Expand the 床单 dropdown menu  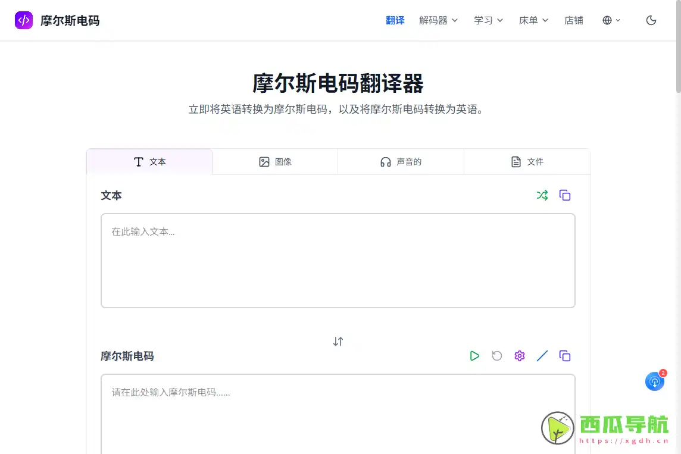(x=533, y=20)
